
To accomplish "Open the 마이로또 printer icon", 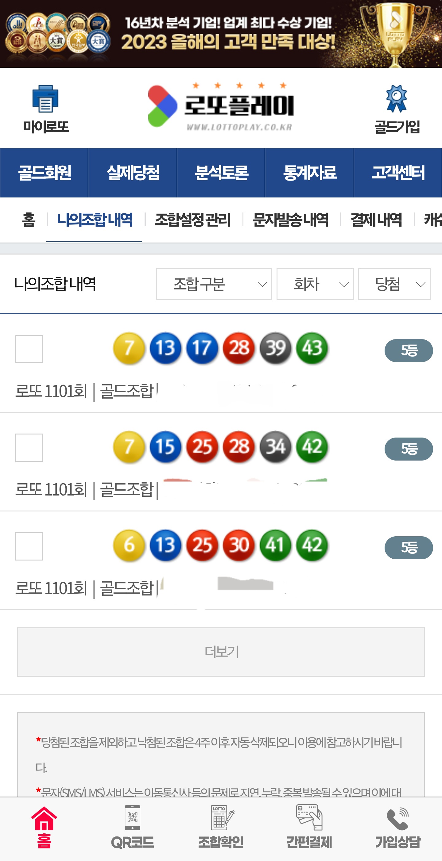I will (45, 99).
